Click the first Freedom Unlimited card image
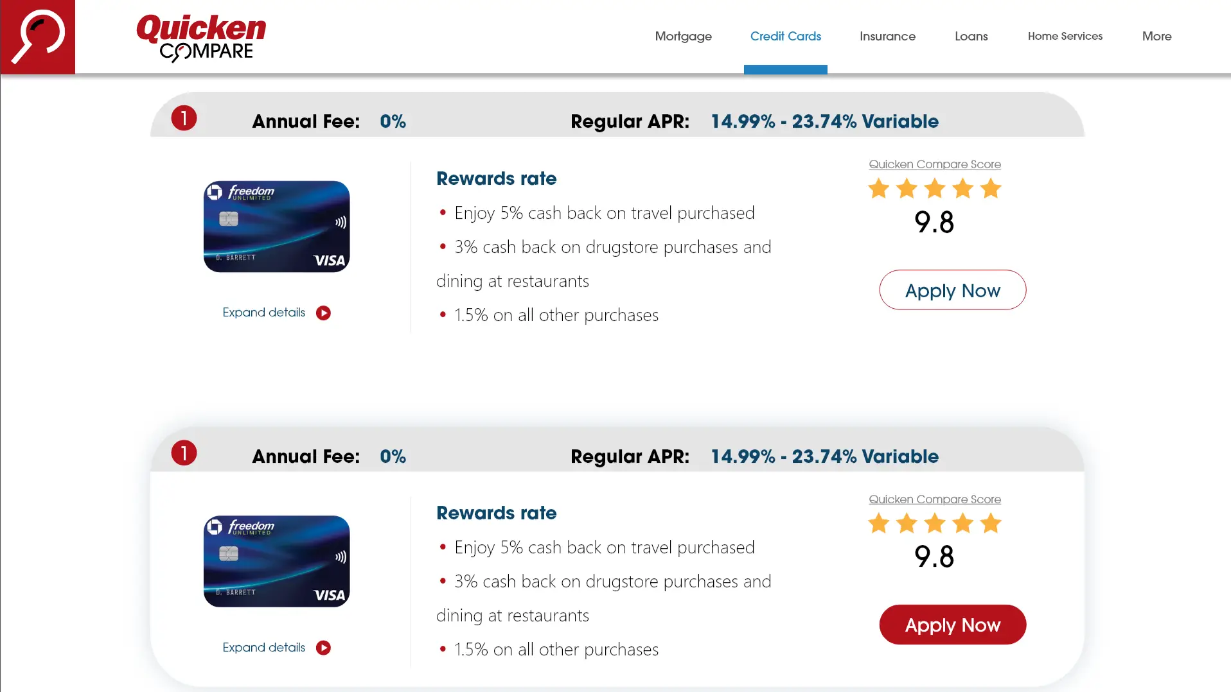The image size is (1231, 692). [277, 227]
